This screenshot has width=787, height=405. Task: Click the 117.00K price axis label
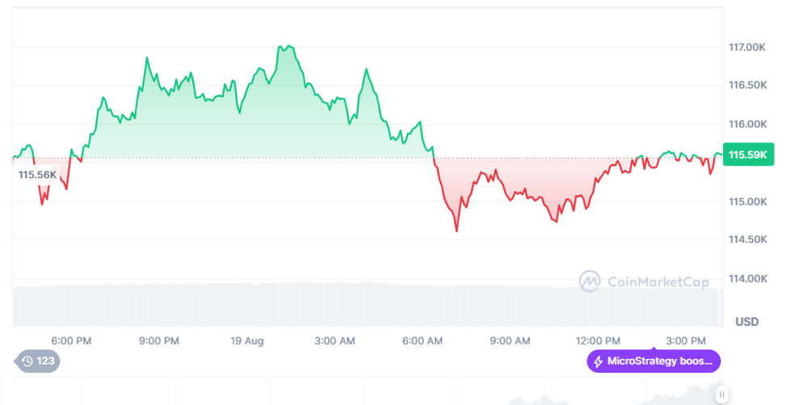[746, 48]
